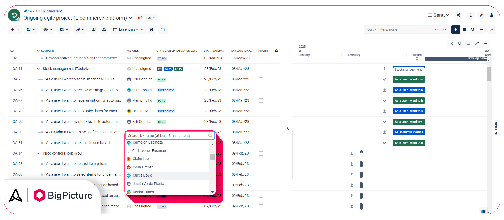Open the user profile icon
The width and height of the screenshot is (504, 220).
pyautogui.click(x=492, y=15)
